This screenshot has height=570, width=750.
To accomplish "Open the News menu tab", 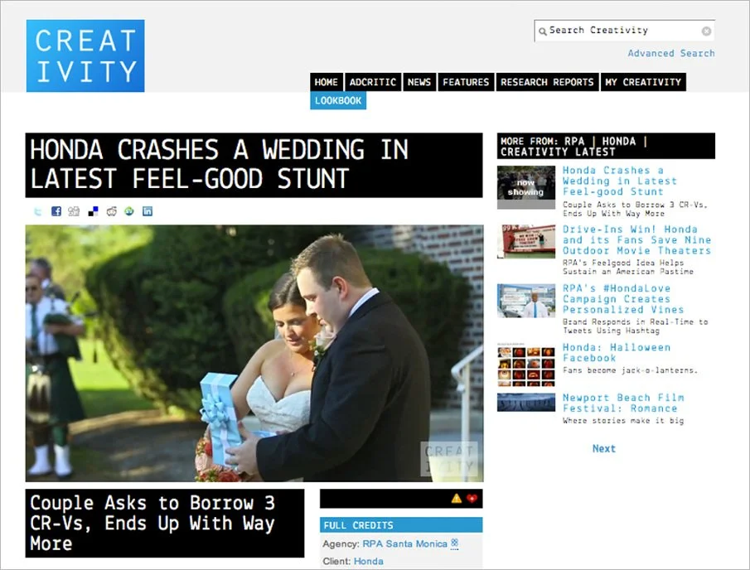I will [x=419, y=82].
